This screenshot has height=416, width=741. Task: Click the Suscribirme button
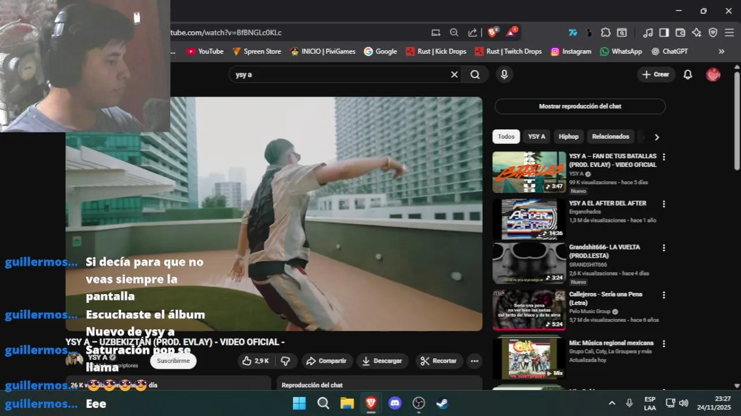[x=173, y=361]
